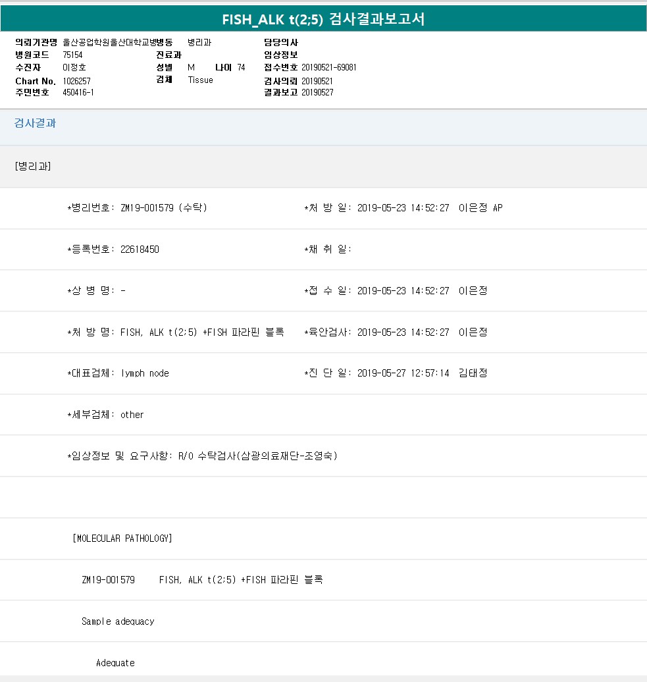
Task: Click institution name 울산공업학원울산대학교병병동
Action: point(117,42)
